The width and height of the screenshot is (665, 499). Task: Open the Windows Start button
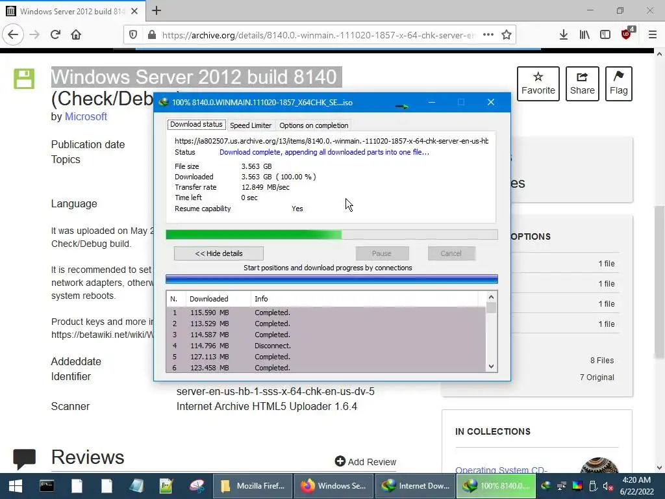click(16, 486)
